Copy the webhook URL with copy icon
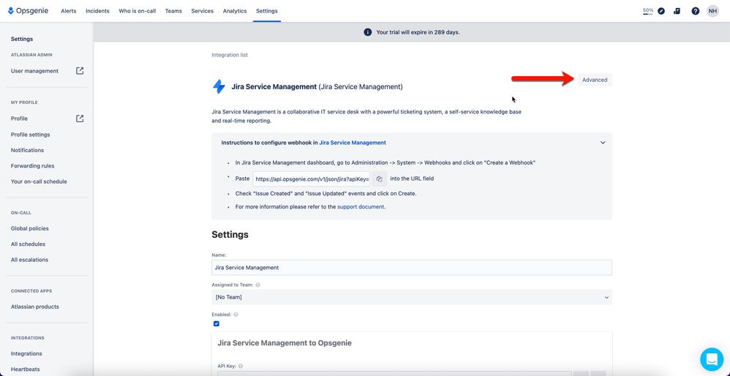The width and height of the screenshot is (730, 376). (x=379, y=178)
